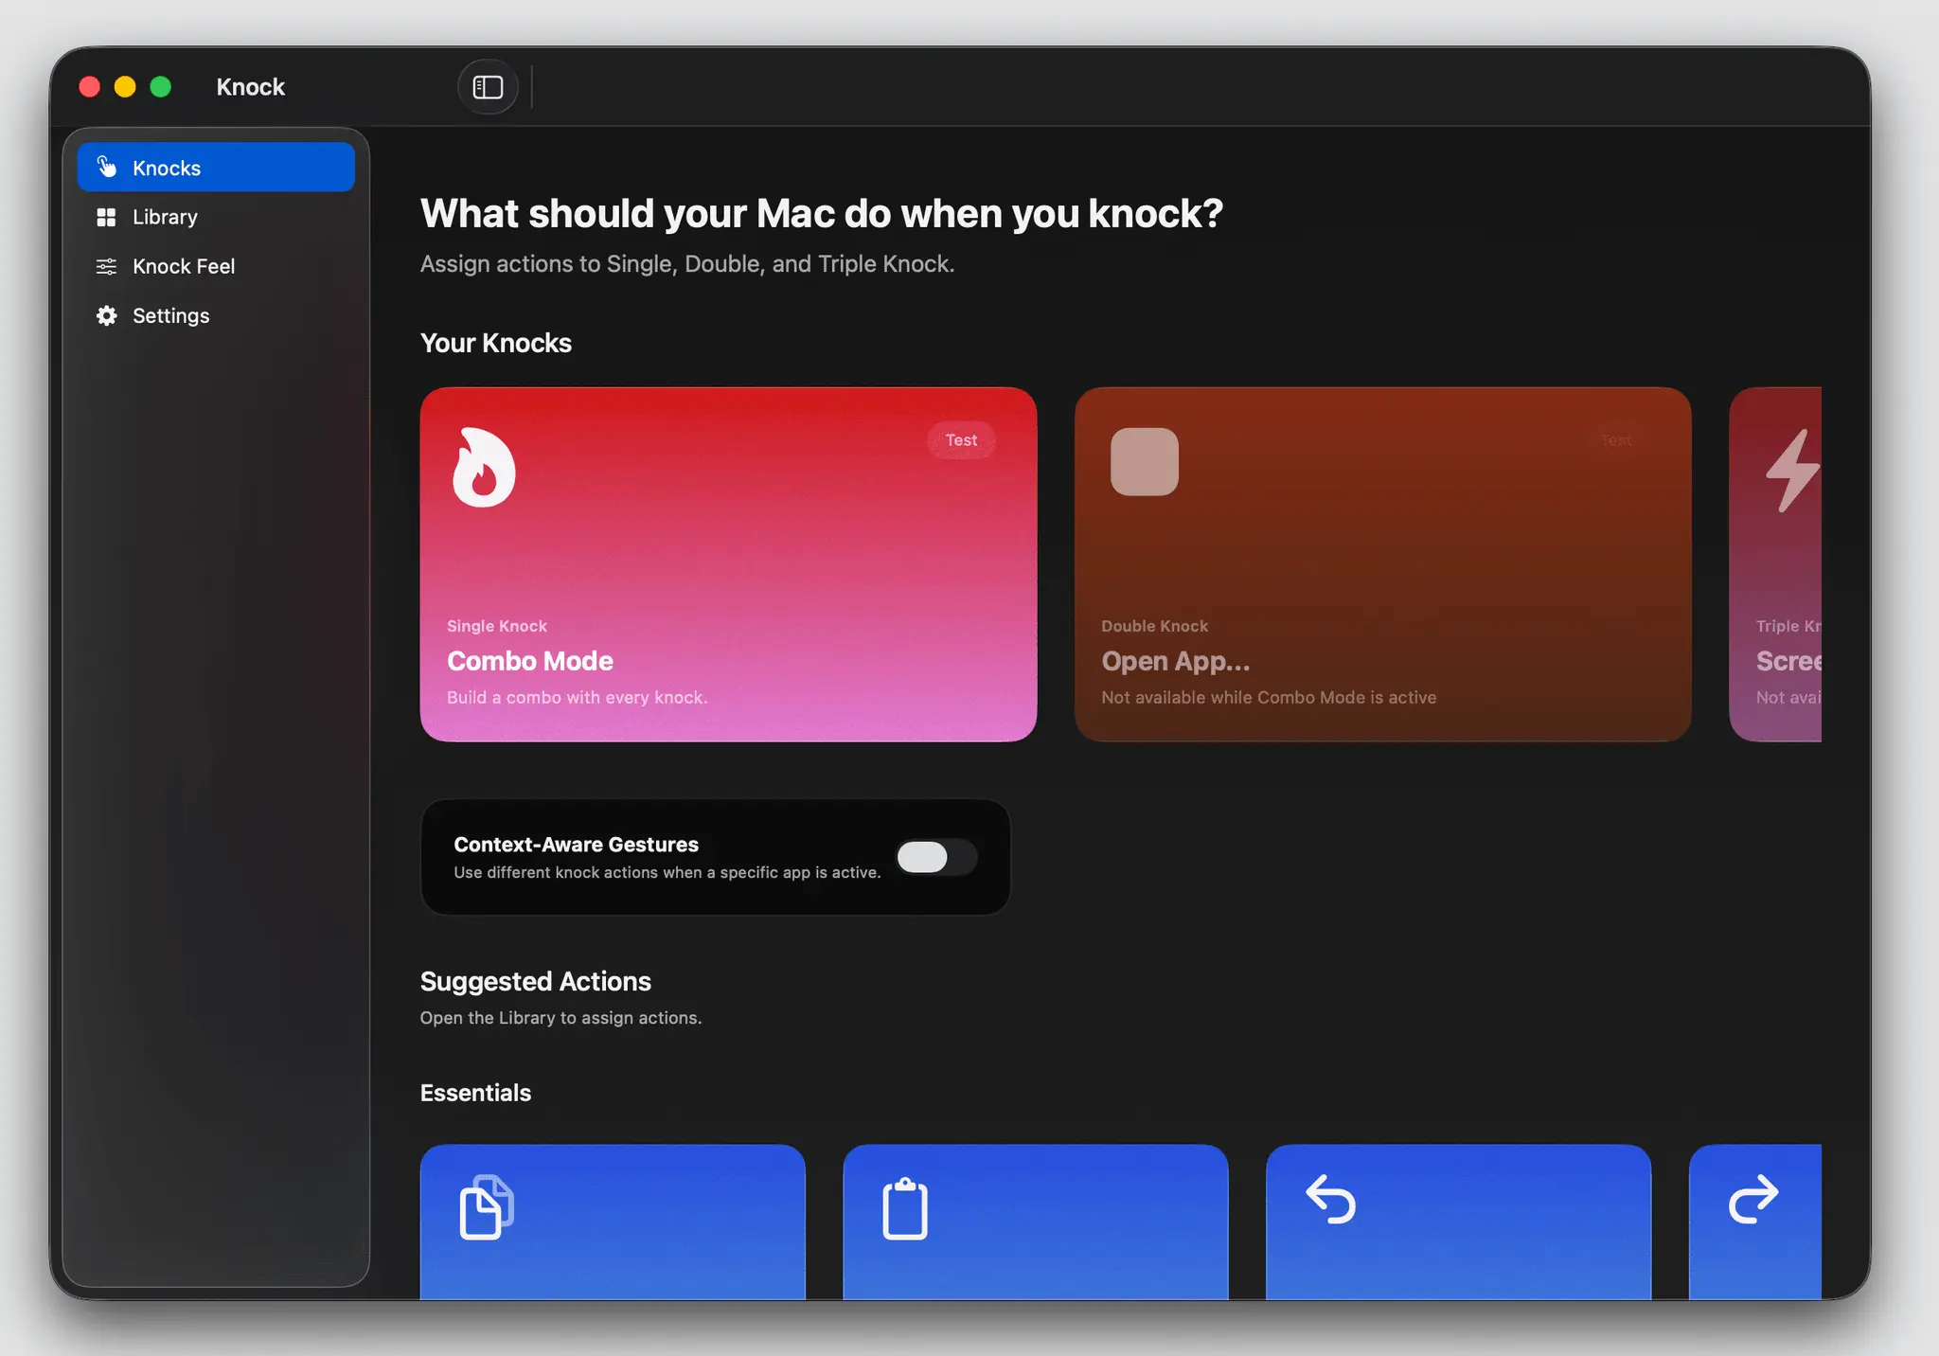Select the Single Knock Combo Mode card

tap(728, 564)
